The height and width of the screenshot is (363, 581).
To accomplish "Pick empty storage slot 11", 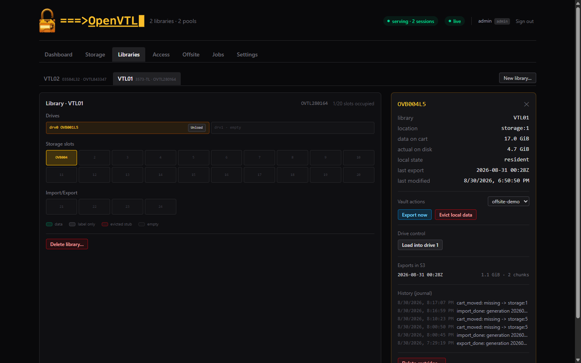I will [x=61, y=175].
